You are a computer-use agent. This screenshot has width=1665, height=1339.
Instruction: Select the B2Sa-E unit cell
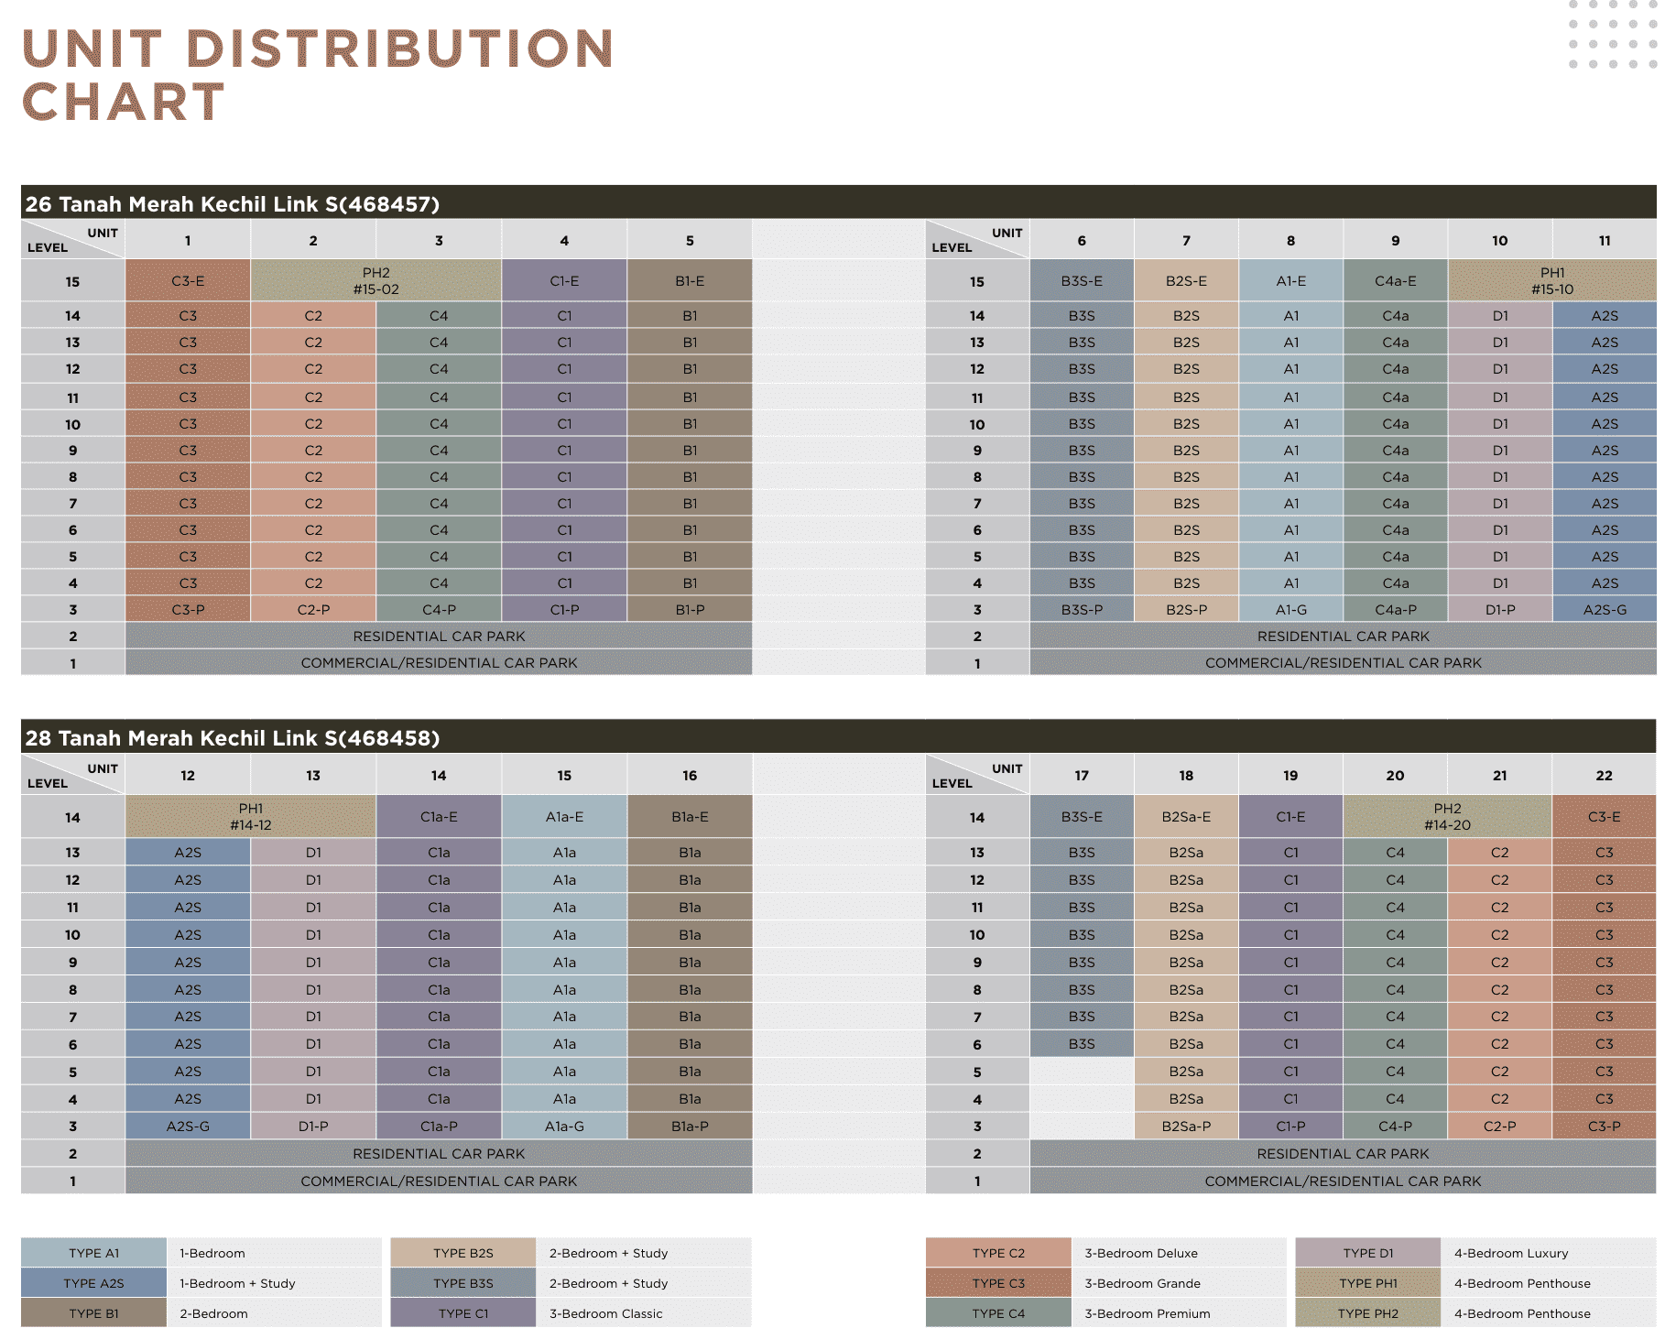coord(1186,817)
